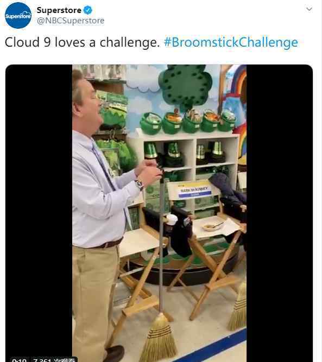This screenshot has width=322, height=362.
Task: Open the @NBCSuperstore handle link
Action: (x=71, y=21)
